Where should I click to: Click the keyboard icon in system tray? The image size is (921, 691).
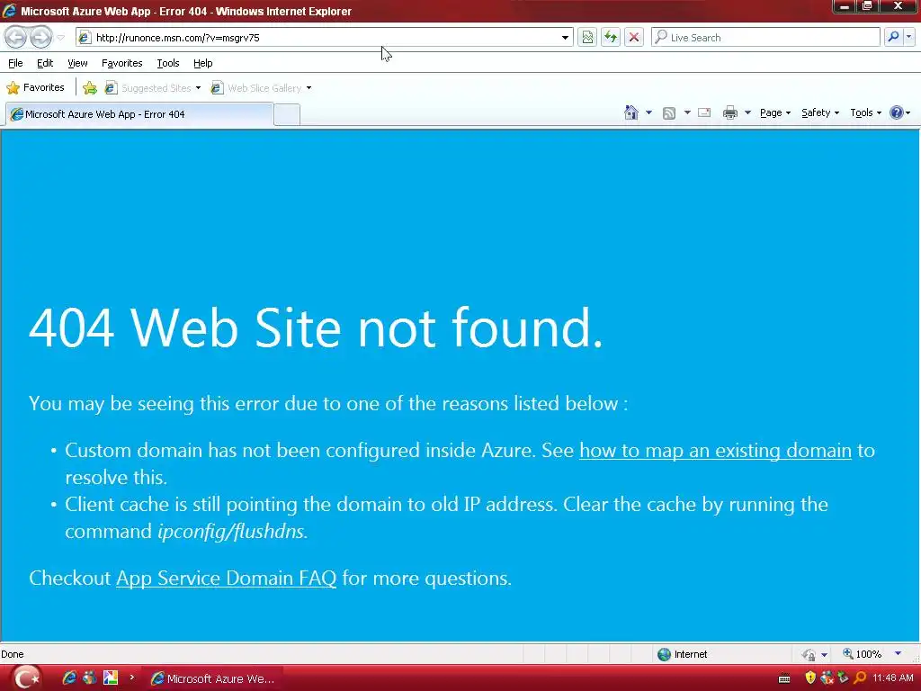(x=784, y=679)
